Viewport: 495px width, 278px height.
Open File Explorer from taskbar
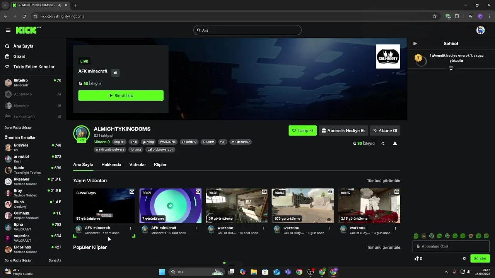pyautogui.click(x=254, y=272)
